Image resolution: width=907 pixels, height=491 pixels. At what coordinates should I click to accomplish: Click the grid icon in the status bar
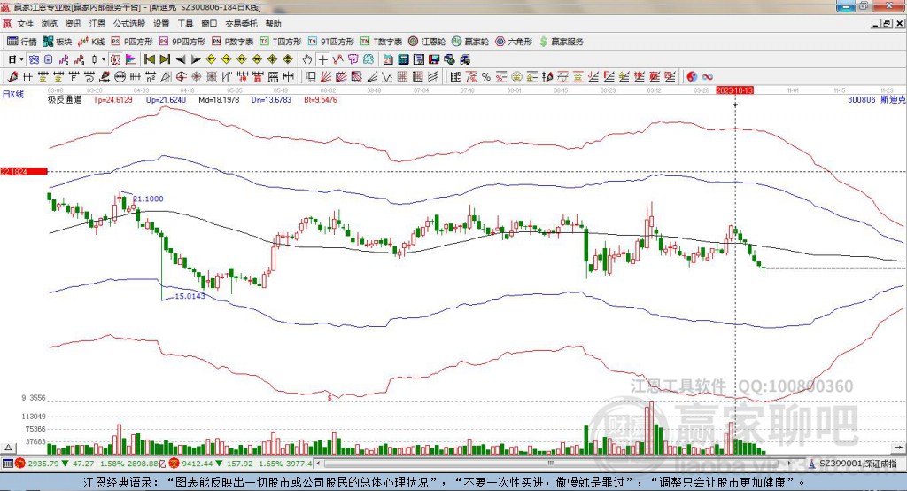pos(7,464)
